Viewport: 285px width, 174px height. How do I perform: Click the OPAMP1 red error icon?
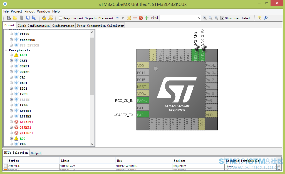tap(16, 128)
